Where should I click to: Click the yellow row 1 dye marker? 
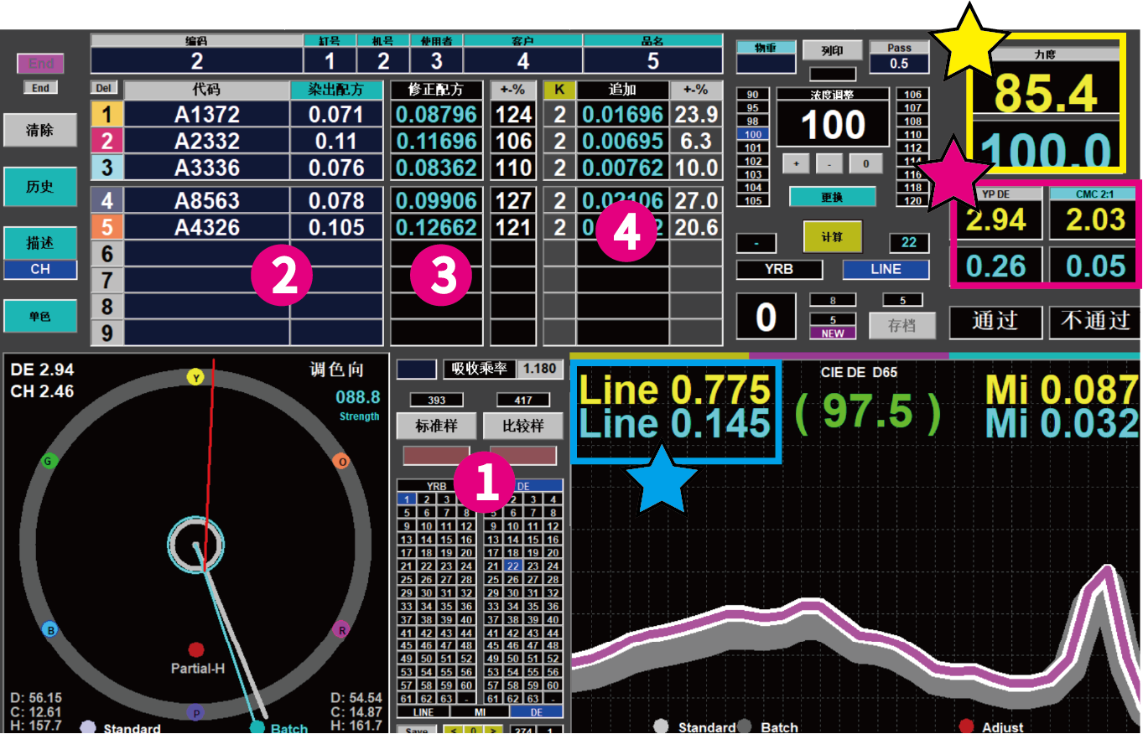tap(107, 115)
